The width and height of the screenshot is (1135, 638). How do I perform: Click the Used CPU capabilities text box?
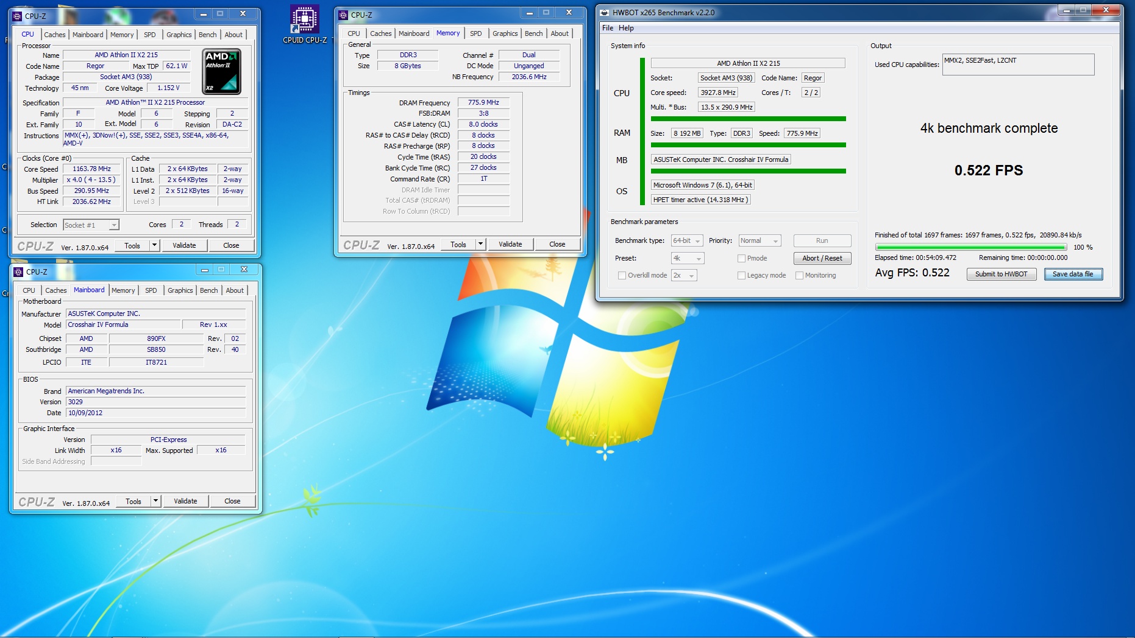click(x=1018, y=65)
